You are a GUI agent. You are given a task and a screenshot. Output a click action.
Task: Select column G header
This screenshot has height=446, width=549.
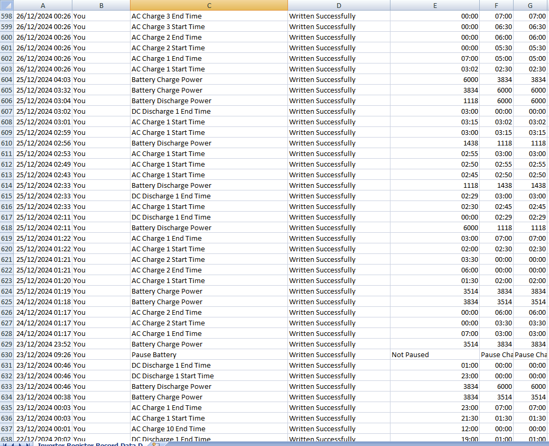531,5
